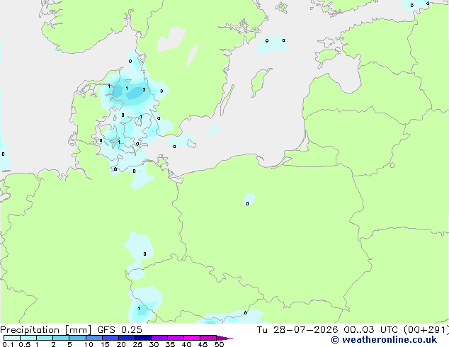Click the '2' precipitation value on the map
449x347 pixels.
[144, 90]
